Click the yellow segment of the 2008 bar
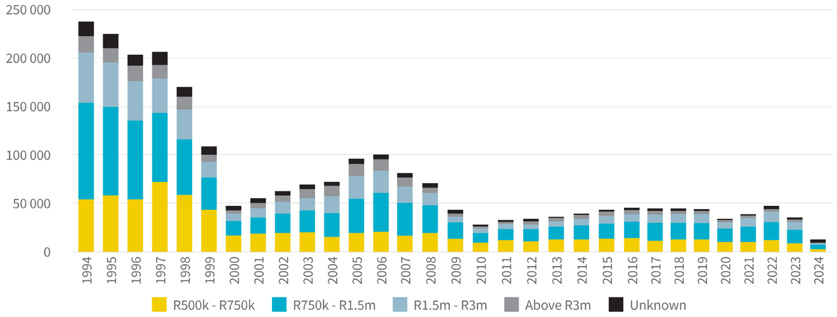837x317 pixels. click(430, 242)
